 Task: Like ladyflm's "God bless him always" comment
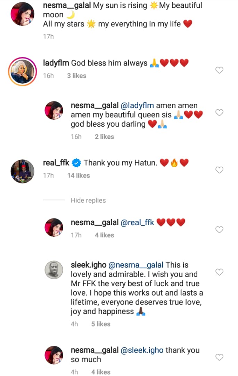[x=219, y=70]
